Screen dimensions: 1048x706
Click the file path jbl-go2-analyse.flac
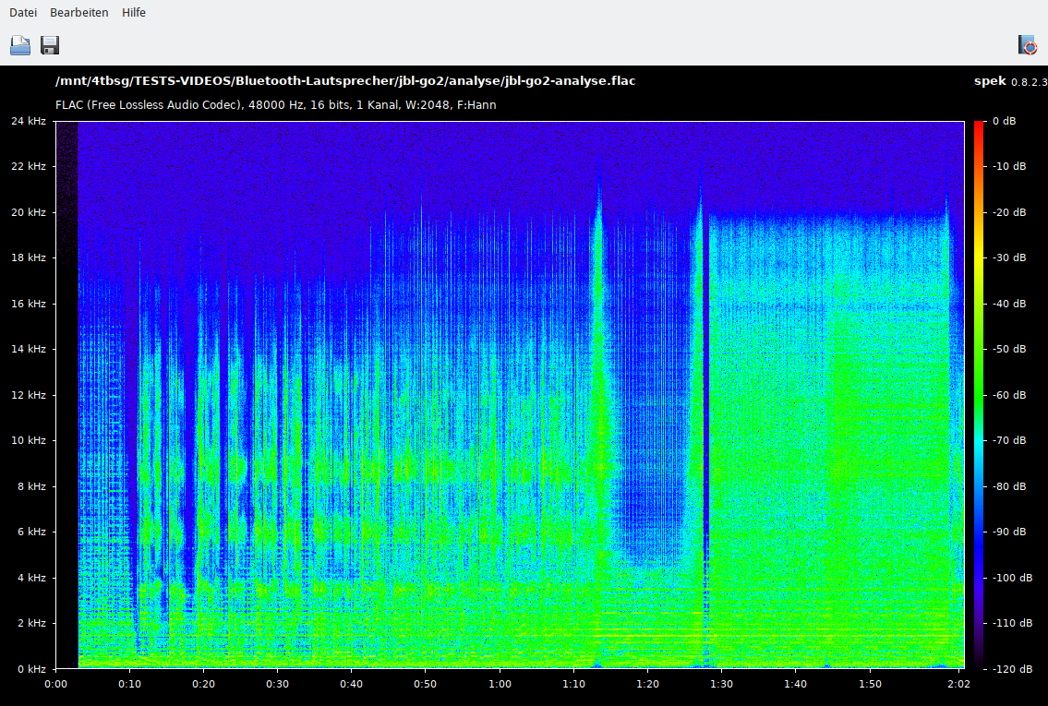(345, 81)
